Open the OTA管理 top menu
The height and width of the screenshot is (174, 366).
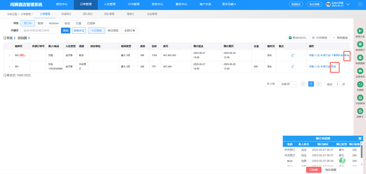point(134,5)
